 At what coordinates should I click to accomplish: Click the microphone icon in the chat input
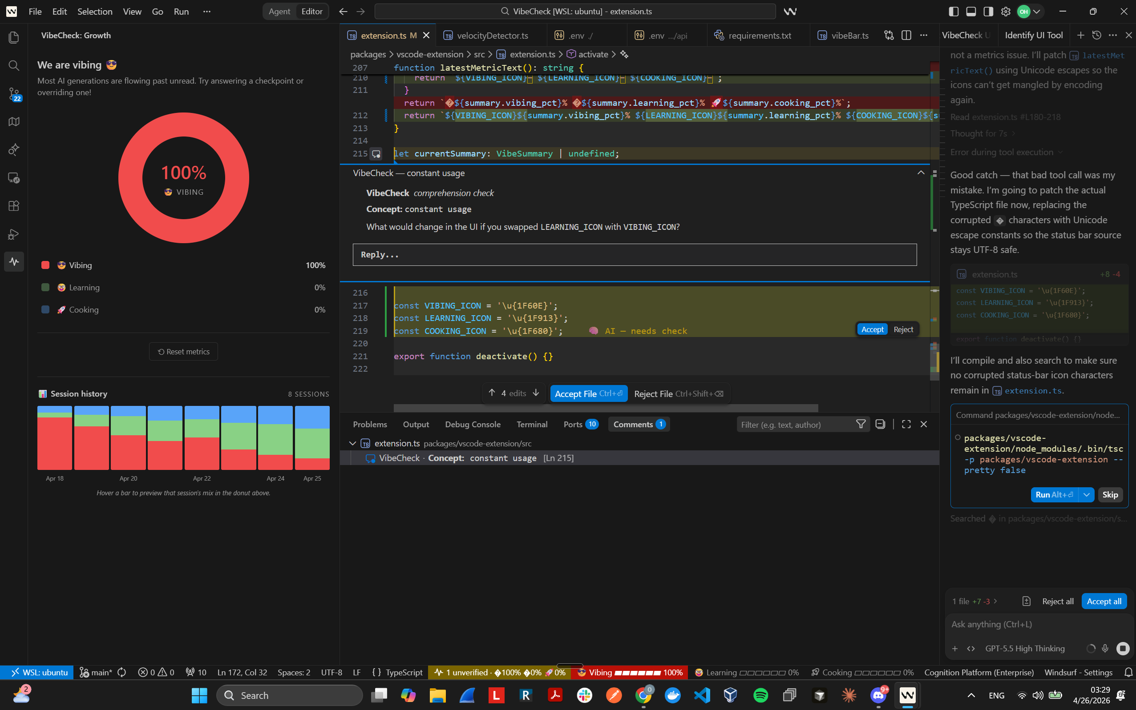[x=1105, y=648]
